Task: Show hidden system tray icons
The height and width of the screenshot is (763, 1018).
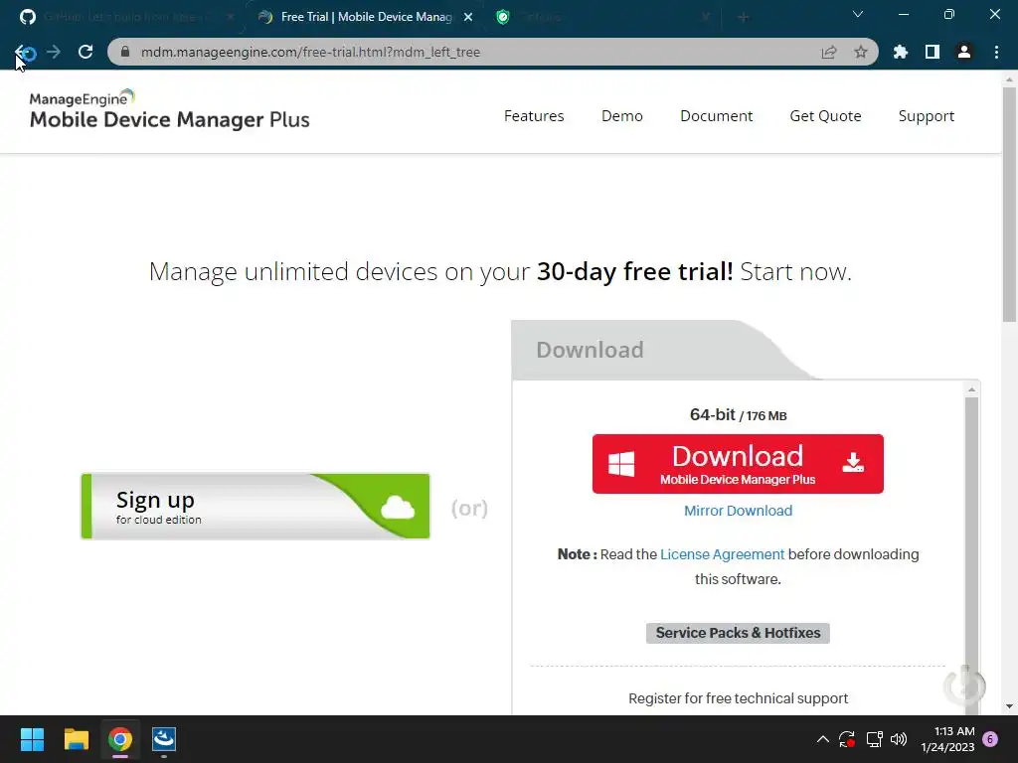Action: tap(822, 739)
